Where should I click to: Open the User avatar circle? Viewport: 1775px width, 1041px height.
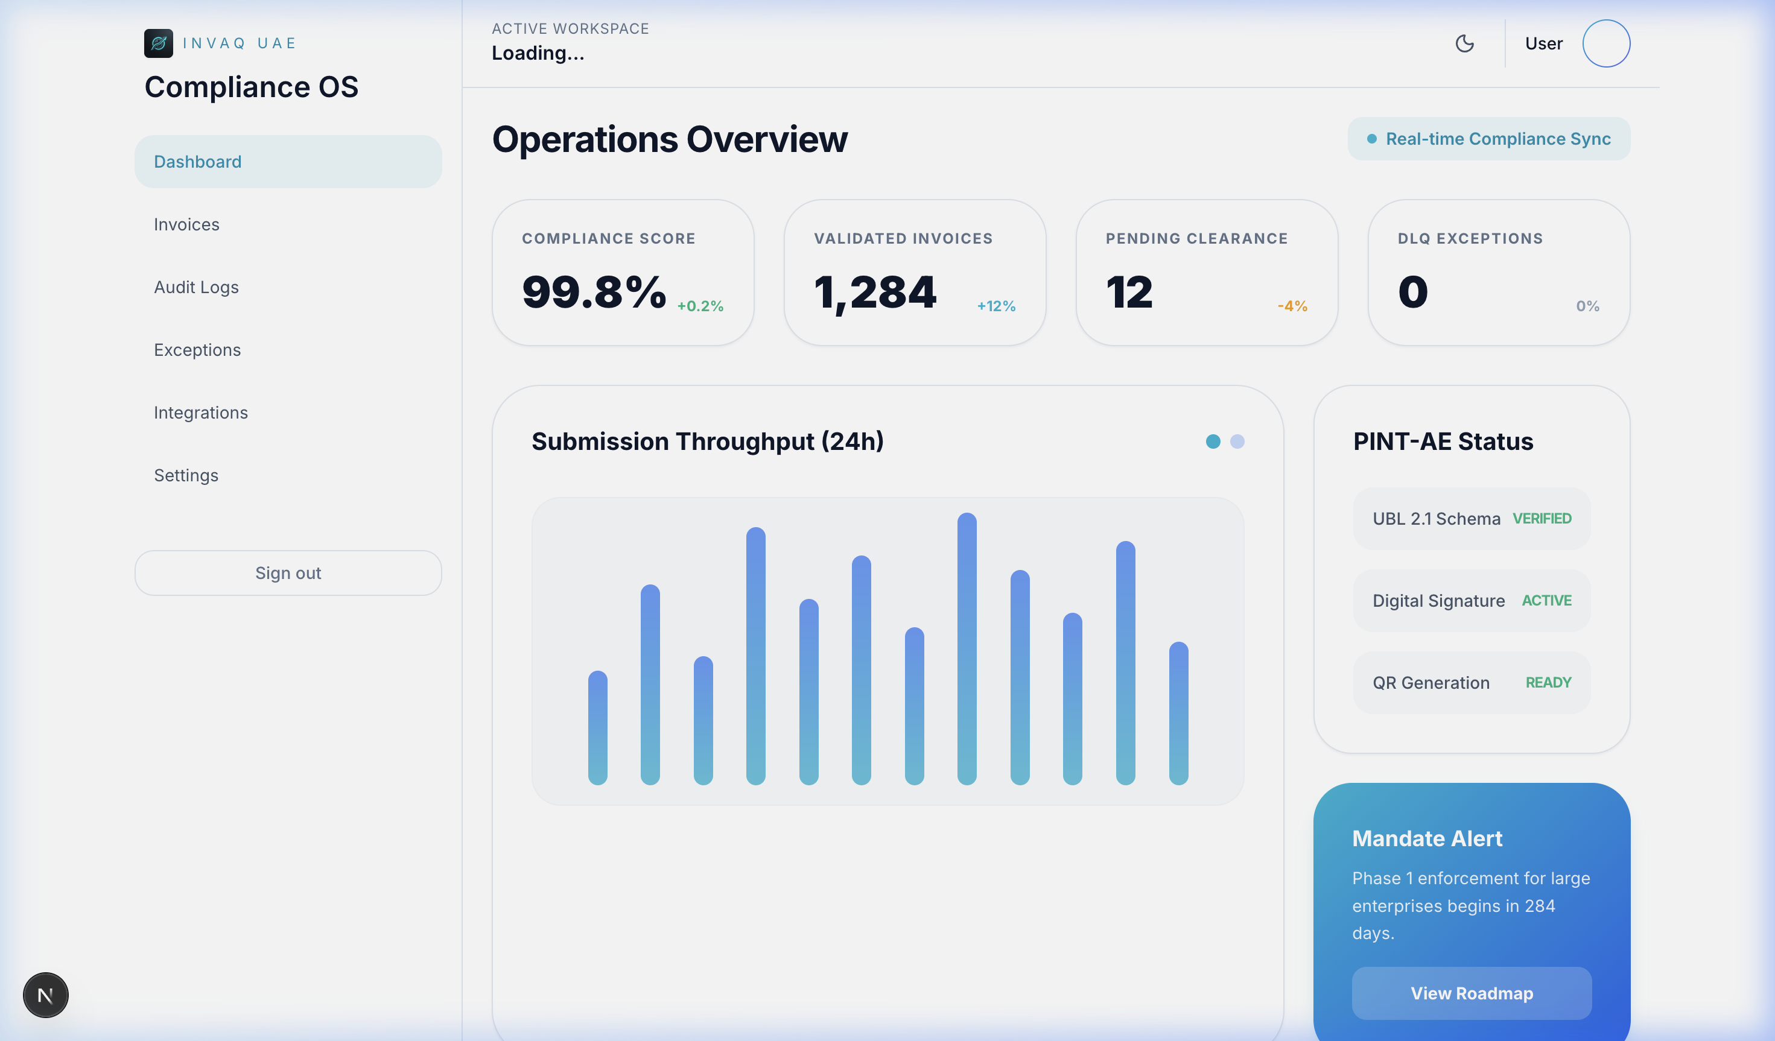[x=1605, y=43]
